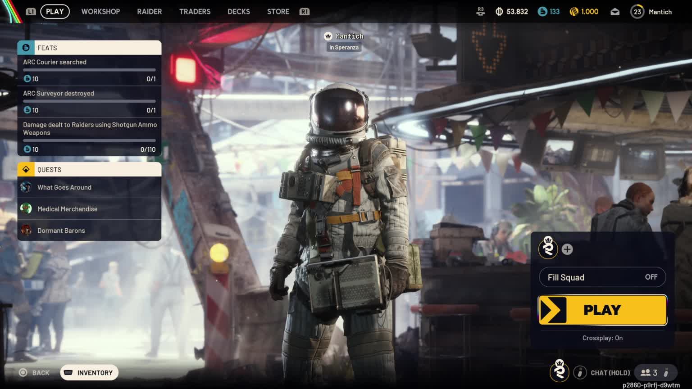Click the crown icon beside Mantich nameplate
This screenshot has height=389, width=692.
(328, 36)
